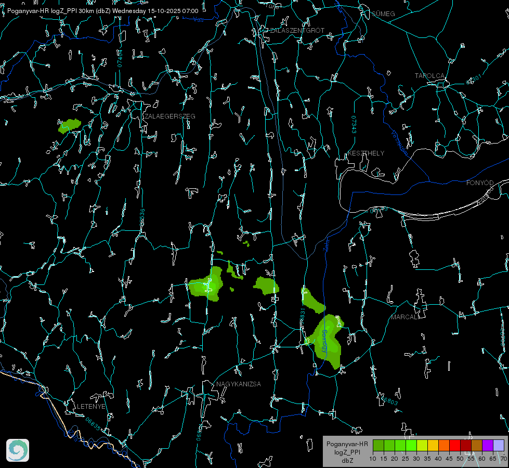Choose the 50 dBZ dark red swatch

[466, 445]
